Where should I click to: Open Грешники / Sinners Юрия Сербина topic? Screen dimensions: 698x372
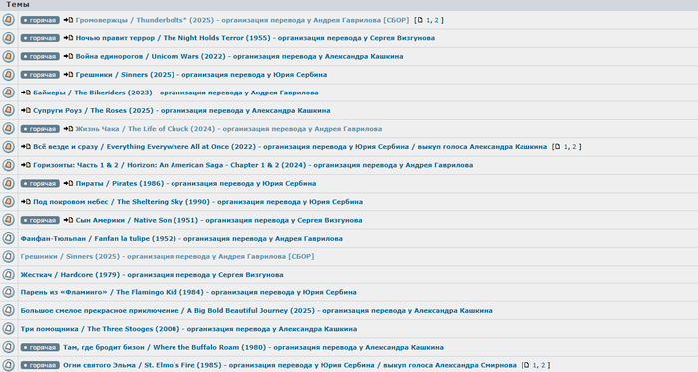[x=201, y=75]
